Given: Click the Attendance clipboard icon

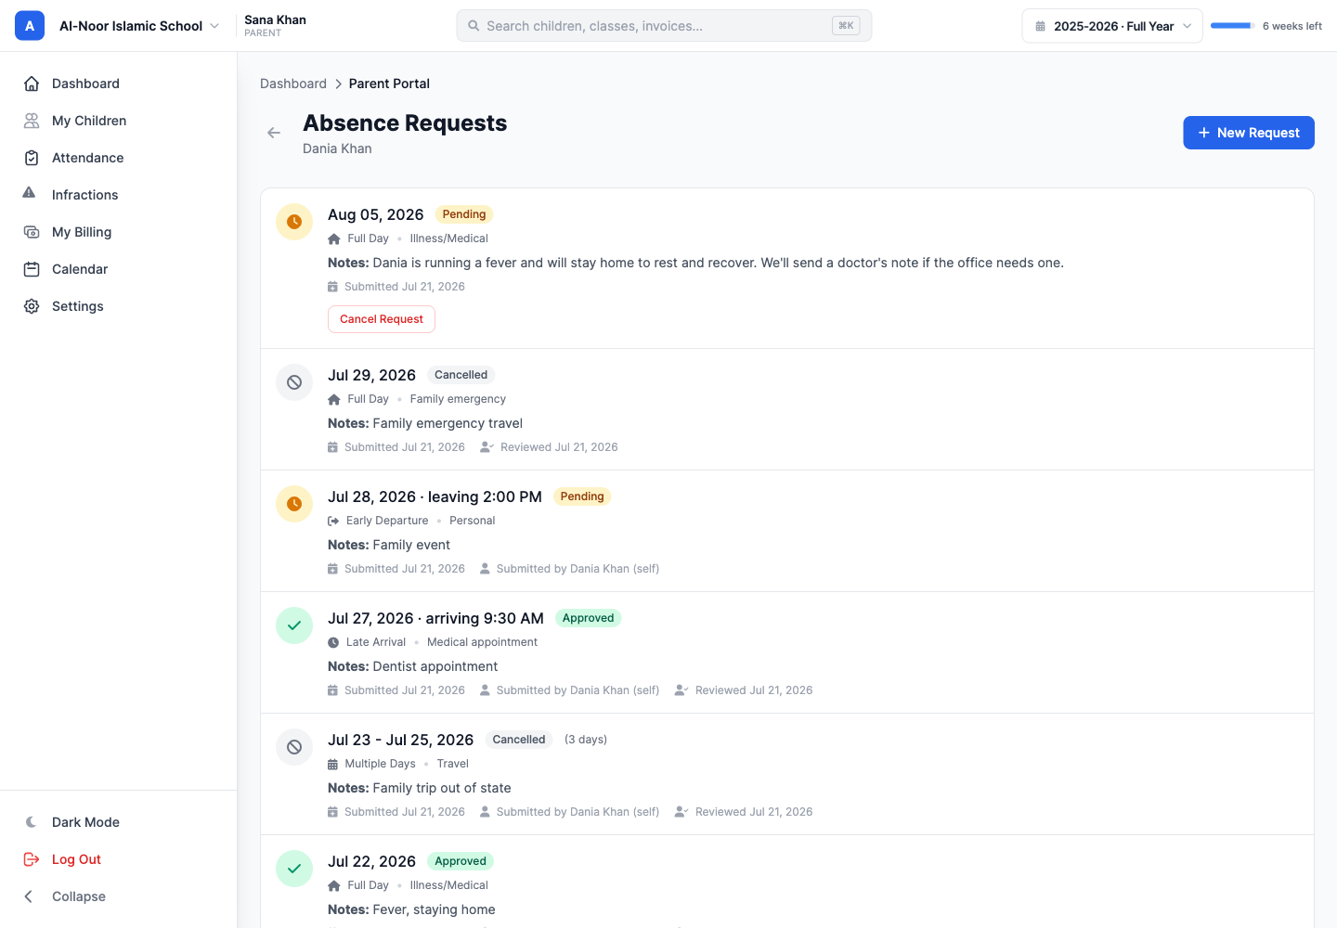Looking at the screenshot, I should click(32, 158).
